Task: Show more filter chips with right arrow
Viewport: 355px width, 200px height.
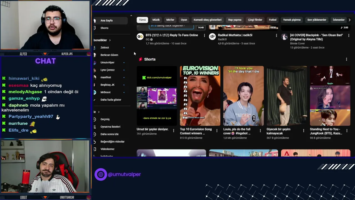Action: (x=349, y=20)
